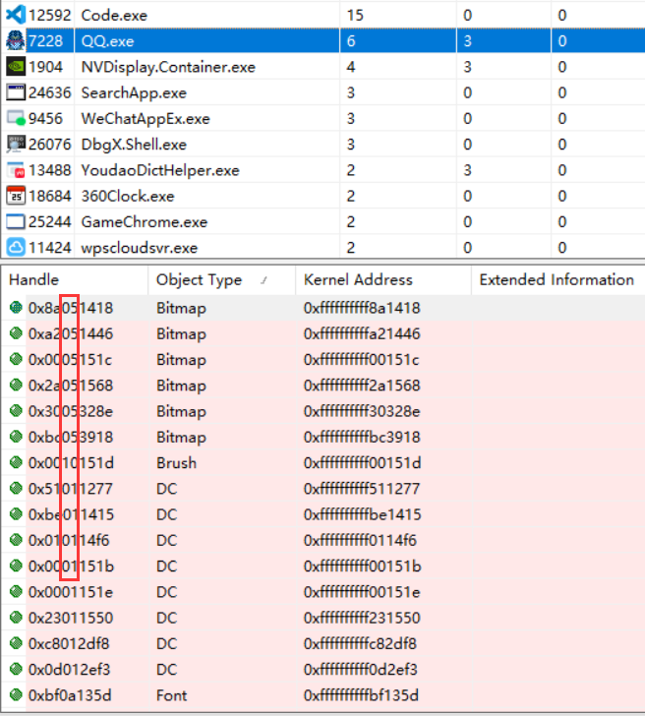Sort by Extended Information column header
The width and height of the screenshot is (645, 716).
[557, 279]
